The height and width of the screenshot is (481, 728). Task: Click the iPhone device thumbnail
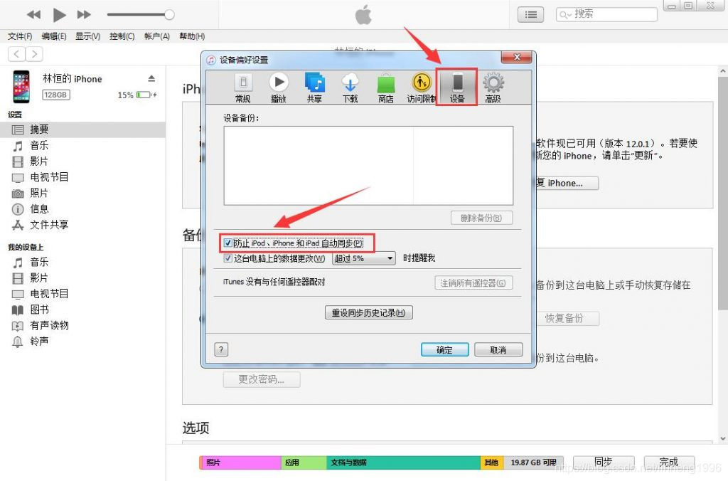(21, 86)
